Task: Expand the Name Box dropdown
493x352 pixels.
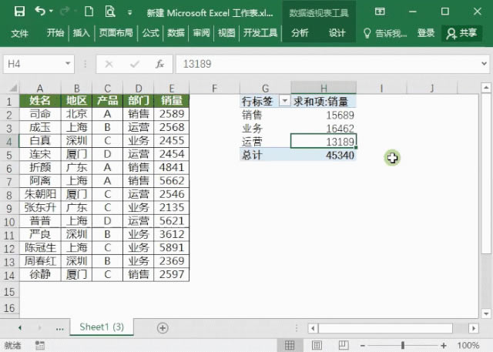Action: click(69, 65)
